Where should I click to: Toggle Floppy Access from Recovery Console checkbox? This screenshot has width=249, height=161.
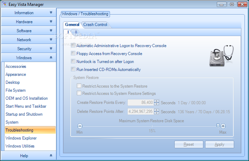(73, 53)
